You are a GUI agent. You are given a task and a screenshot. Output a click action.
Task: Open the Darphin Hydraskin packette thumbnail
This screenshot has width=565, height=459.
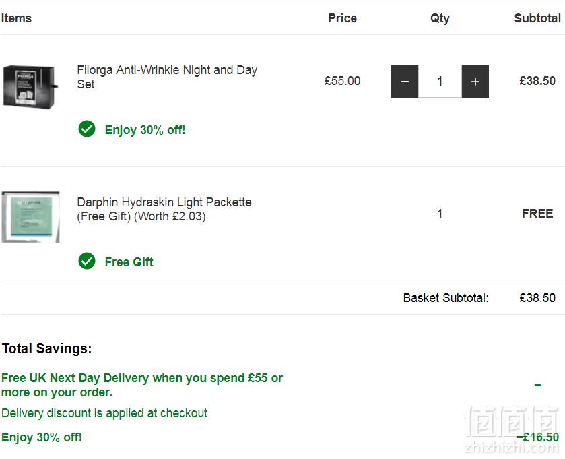pyautogui.click(x=30, y=217)
